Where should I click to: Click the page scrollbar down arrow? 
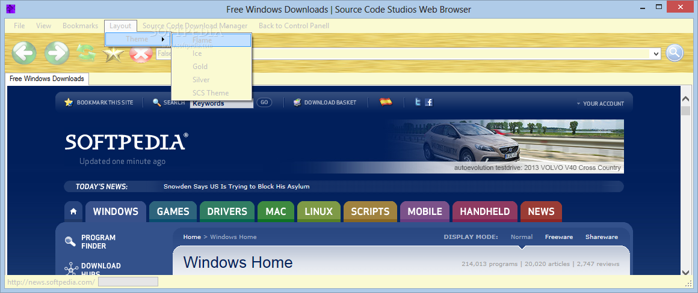click(686, 272)
